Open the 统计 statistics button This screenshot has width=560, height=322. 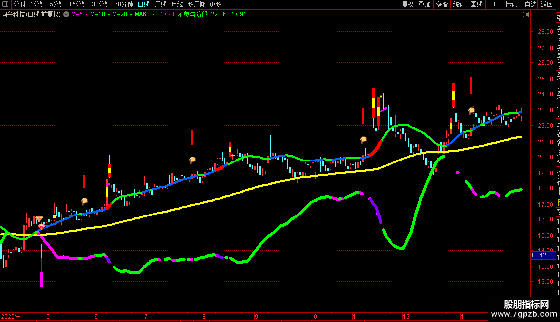tap(459, 4)
